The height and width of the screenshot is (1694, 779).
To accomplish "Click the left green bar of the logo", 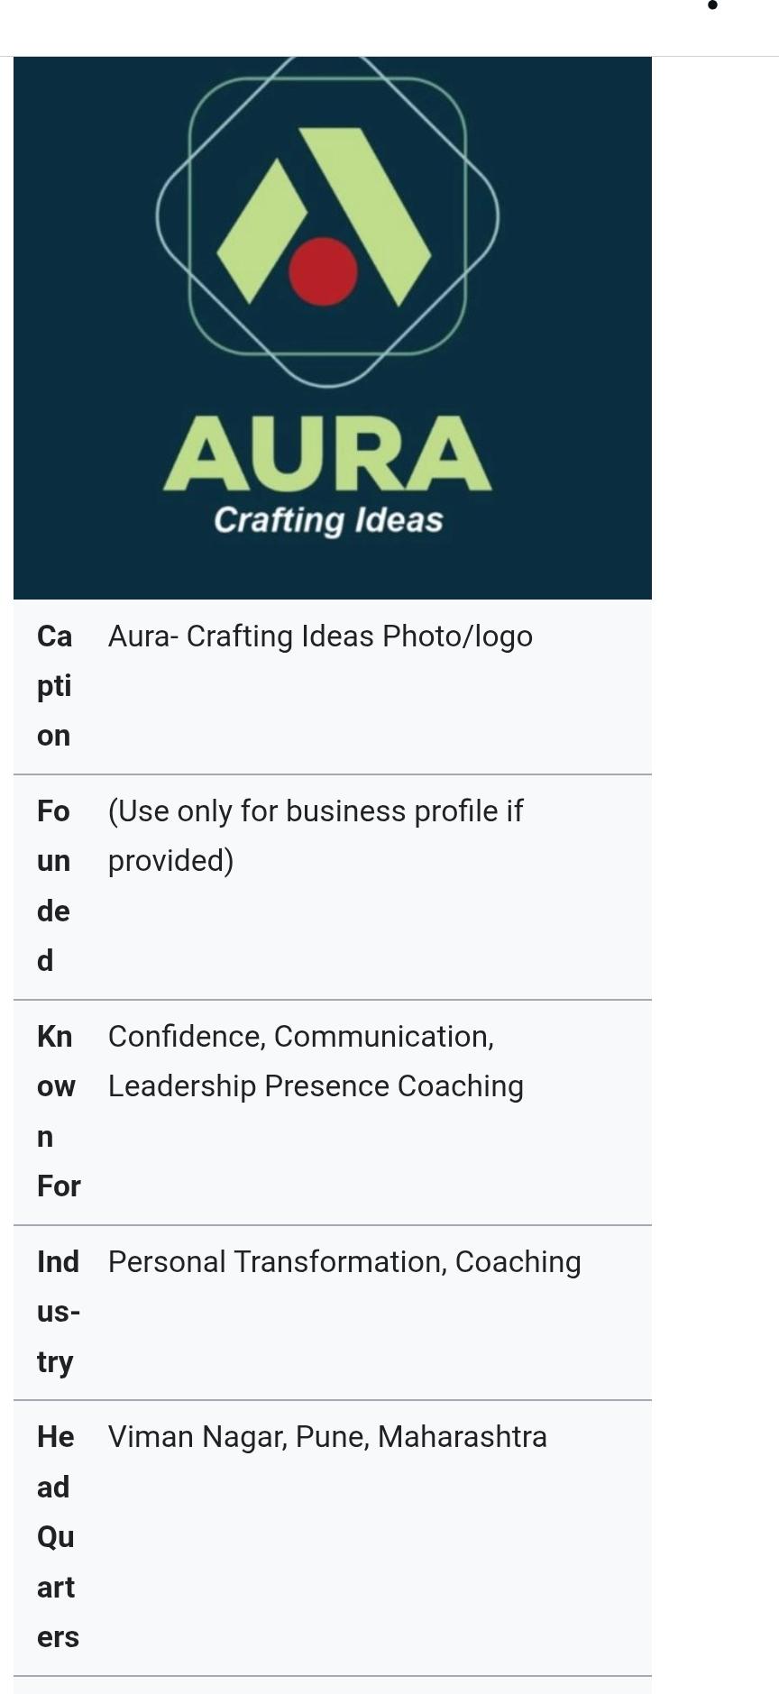I will pos(261,231).
